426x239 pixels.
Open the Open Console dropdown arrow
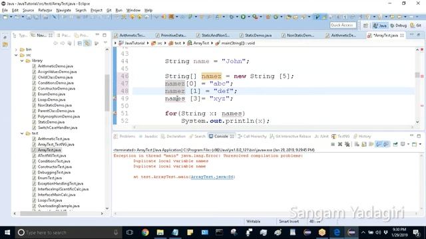tap(420, 145)
